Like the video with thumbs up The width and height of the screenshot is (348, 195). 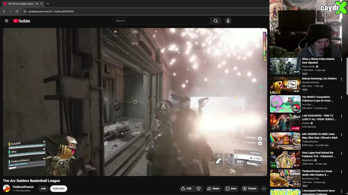click(x=186, y=188)
